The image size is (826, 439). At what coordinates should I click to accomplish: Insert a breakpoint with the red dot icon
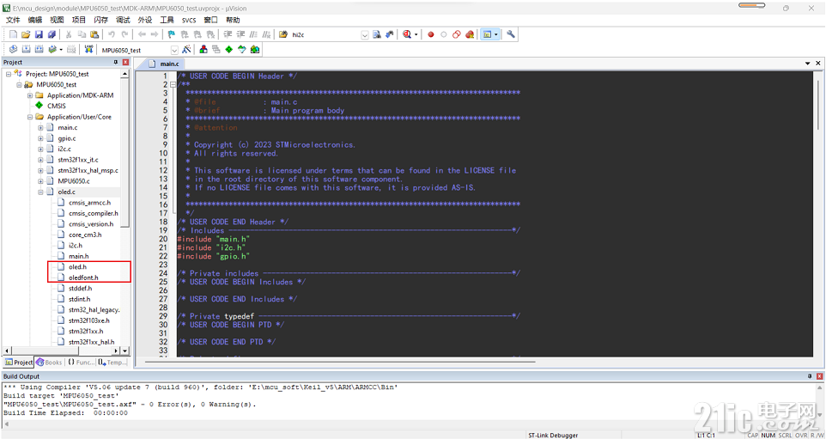[x=431, y=34]
